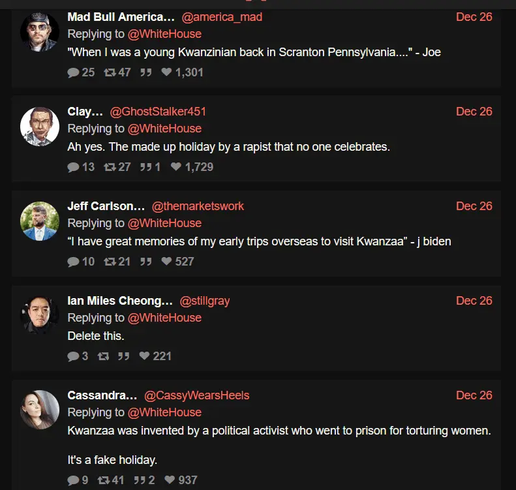Like the post by @GhostStalker451
Image resolution: width=516 pixels, height=490 pixels.
175,167
